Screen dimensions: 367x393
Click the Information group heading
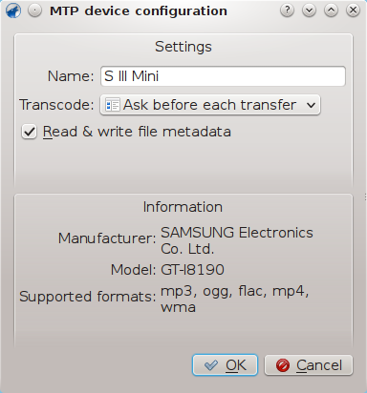coord(183,207)
